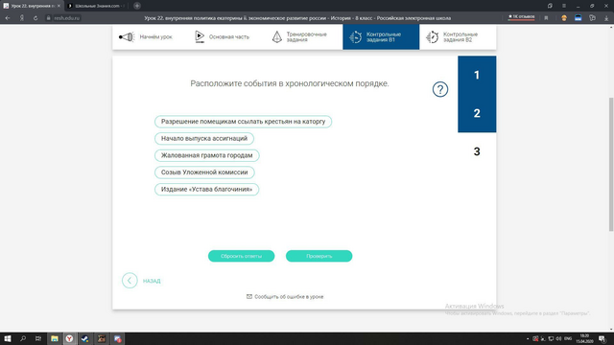Select the Урок 22 browser tab
The image size is (614, 345).
coord(31,6)
